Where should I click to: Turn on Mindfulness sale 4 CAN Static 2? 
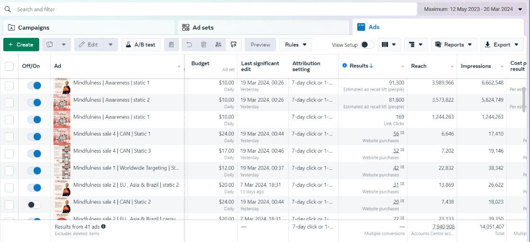(x=34, y=205)
